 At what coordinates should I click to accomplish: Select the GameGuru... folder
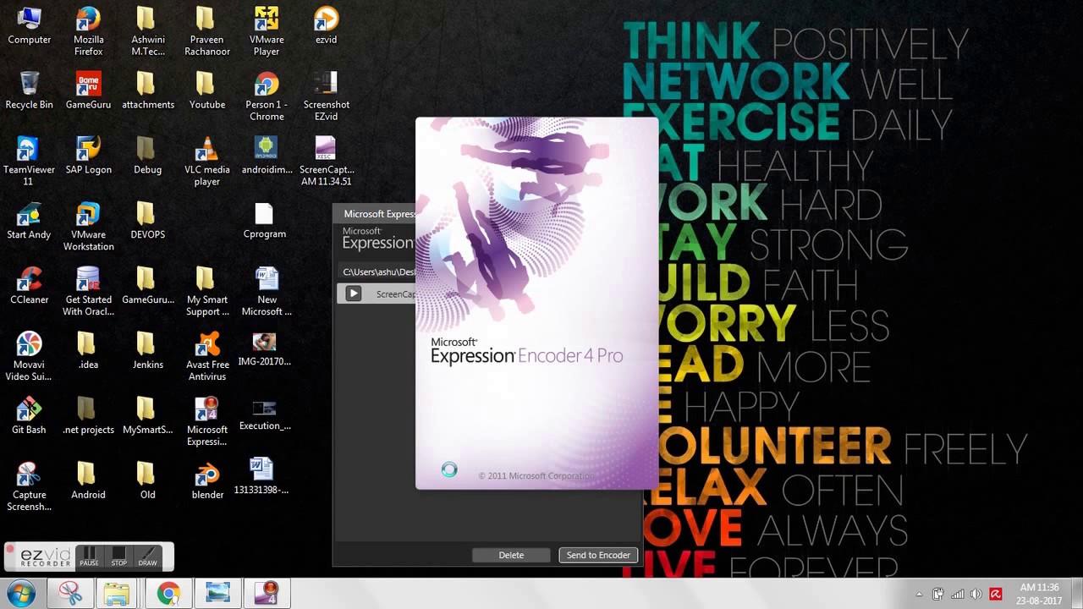coord(147,286)
